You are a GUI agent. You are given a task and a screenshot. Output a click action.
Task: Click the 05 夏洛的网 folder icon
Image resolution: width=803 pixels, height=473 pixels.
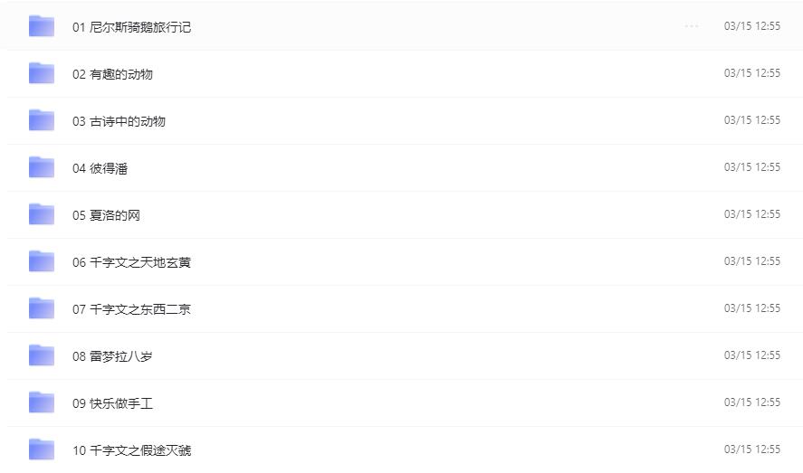42,214
